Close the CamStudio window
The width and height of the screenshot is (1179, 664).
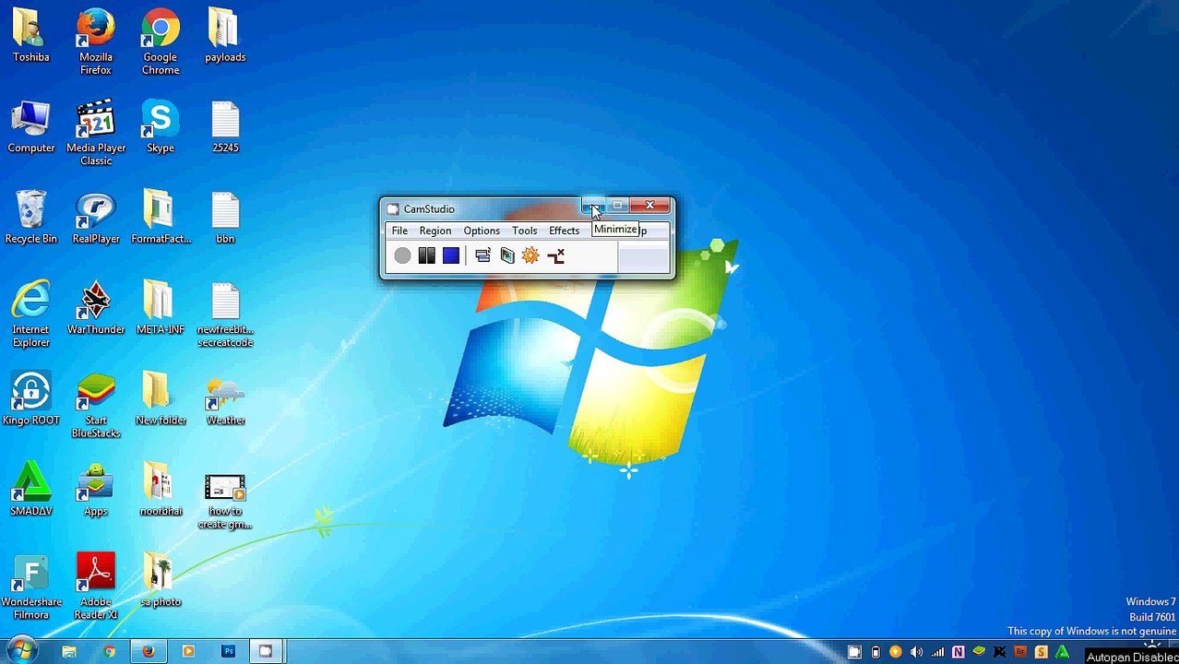(649, 206)
